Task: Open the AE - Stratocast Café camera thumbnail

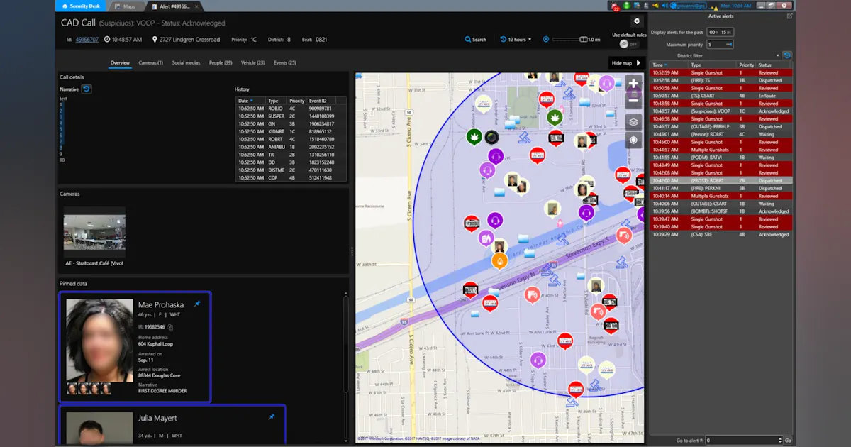Action: (x=94, y=233)
